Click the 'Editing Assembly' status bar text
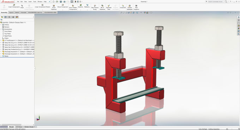Viewport: 240px width, 130px height. point(214,129)
